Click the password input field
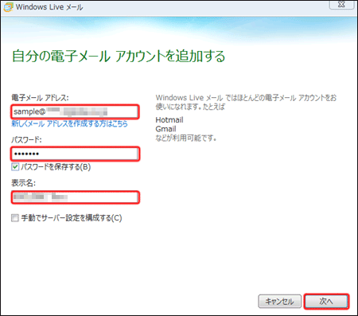 (76, 154)
